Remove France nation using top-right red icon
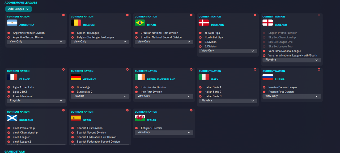 click(x=63, y=69)
